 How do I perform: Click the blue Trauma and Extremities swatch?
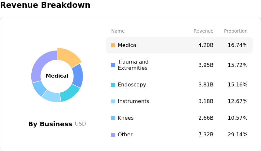(x=113, y=65)
